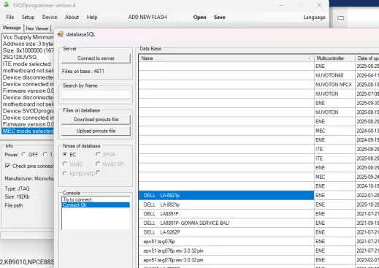Click Connect to server button

[96, 58]
